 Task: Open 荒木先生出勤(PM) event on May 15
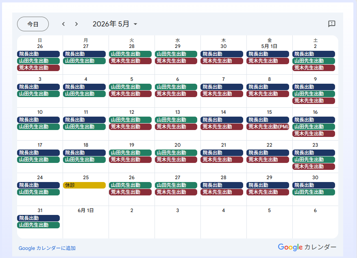click(x=268, y=127)
